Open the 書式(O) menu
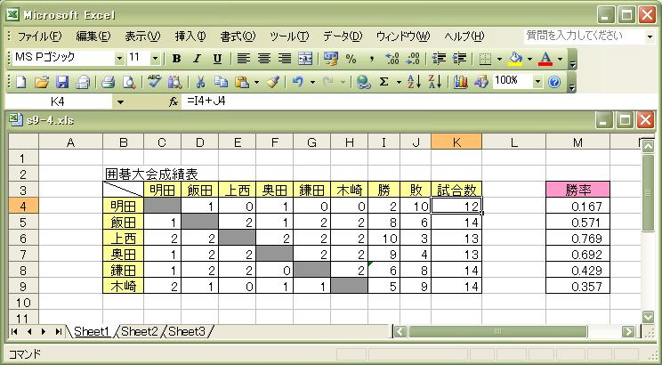 238,36
